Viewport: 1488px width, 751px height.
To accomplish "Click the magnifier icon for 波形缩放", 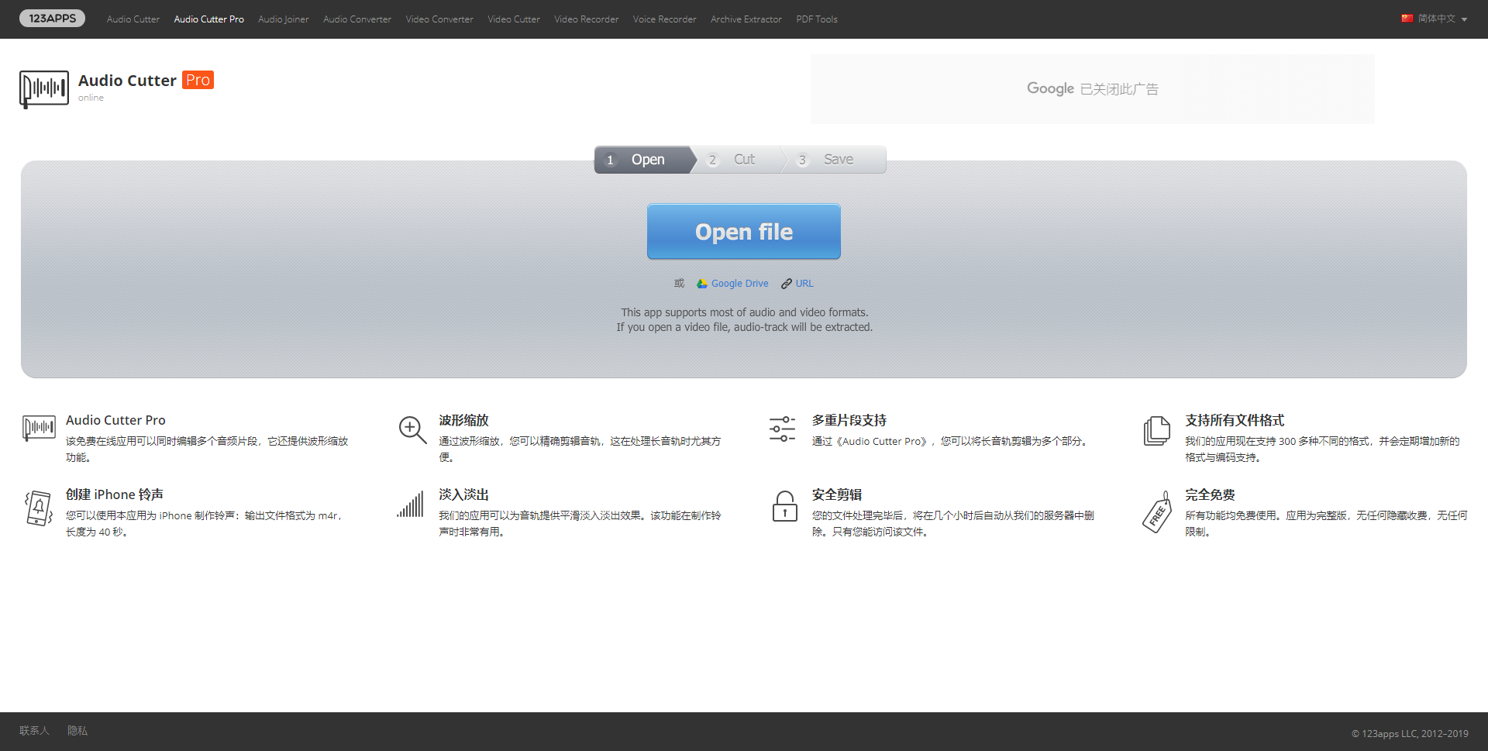I will coord(412,429).
